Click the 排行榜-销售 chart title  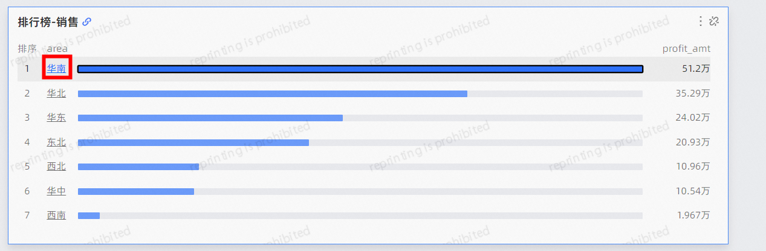tap(48, 22)
